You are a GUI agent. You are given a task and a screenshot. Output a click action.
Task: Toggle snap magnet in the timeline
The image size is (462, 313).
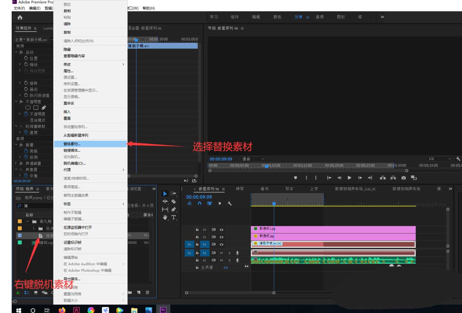pyautogui.click(x=199, y=203)
